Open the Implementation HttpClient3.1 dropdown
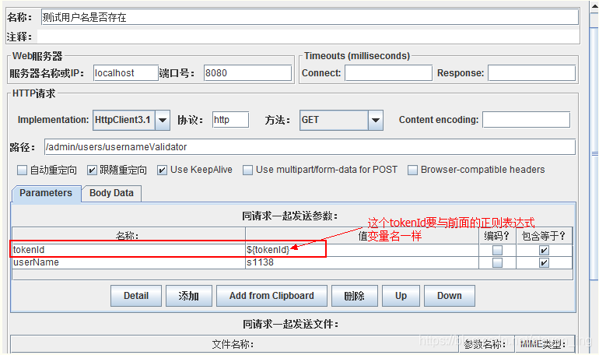 (x=131, y=120)
